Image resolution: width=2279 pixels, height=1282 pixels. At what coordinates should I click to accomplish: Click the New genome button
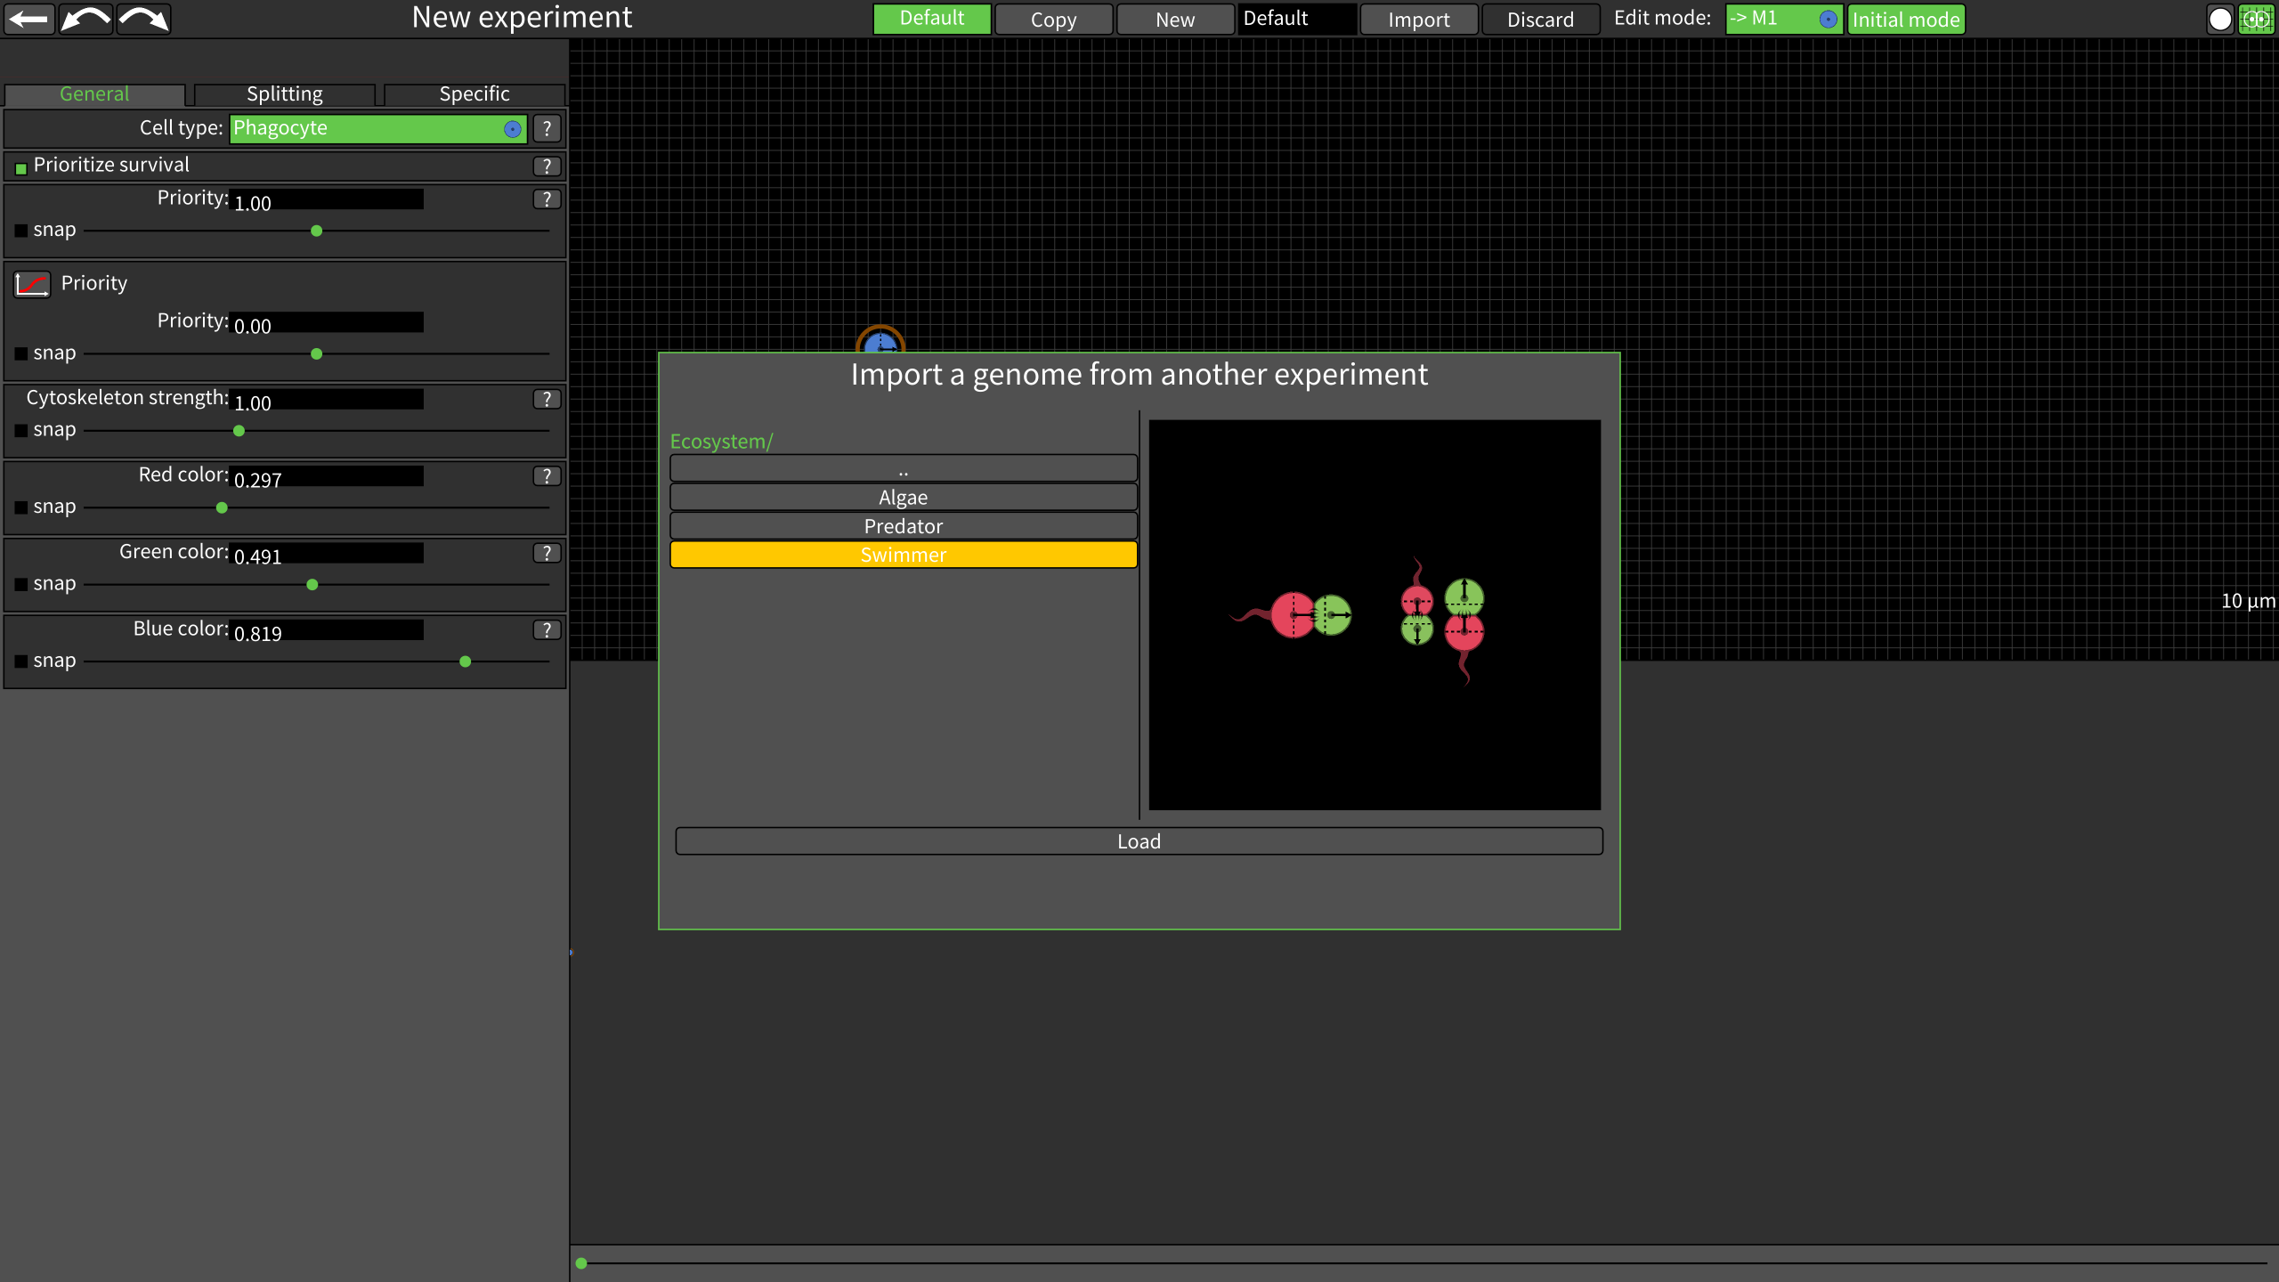tap(1175, 20)
